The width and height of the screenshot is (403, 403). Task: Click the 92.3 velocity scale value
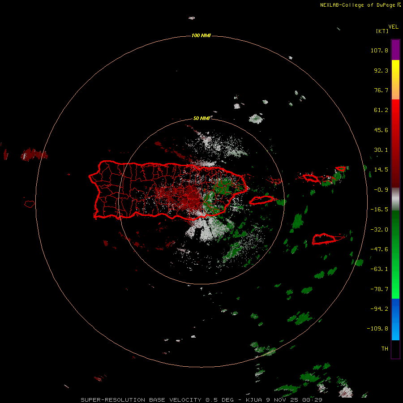tap(381, 70)
